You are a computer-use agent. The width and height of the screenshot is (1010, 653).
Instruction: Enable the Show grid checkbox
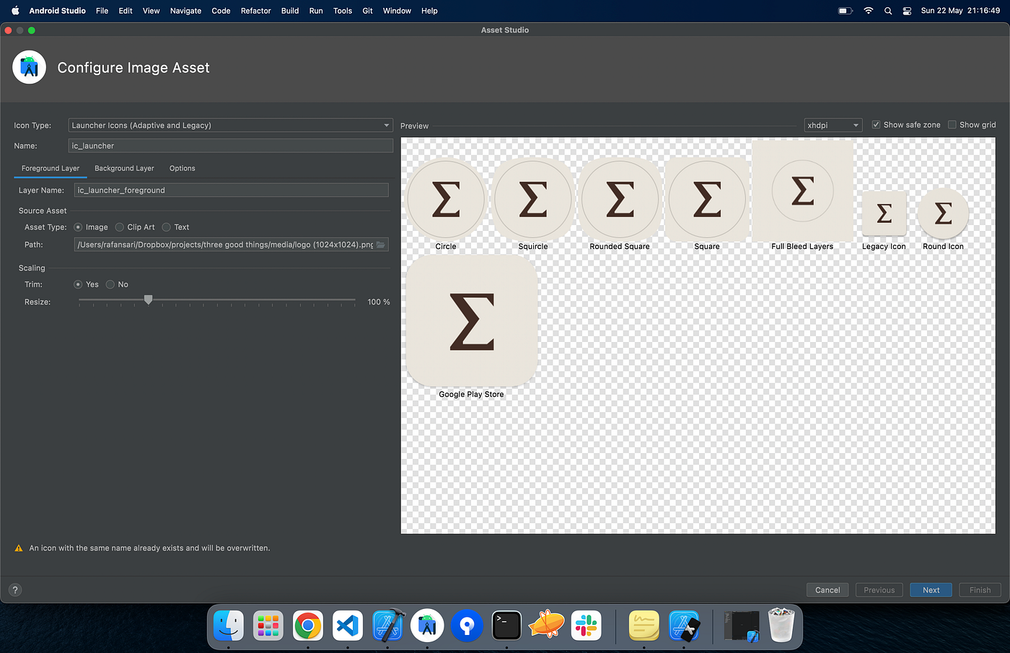click(x=952, y=125)
